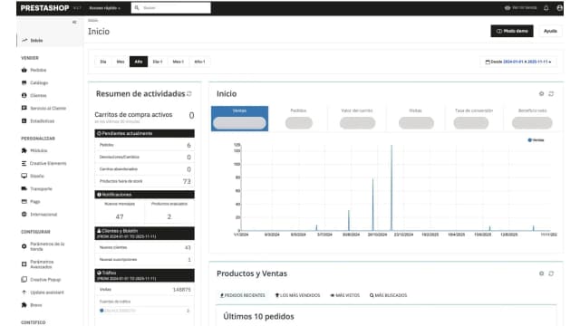Open Internacional from the sidebar
The height and width of the screenshot is (326, 580).
pyautogui.click(x=39, y=215)
